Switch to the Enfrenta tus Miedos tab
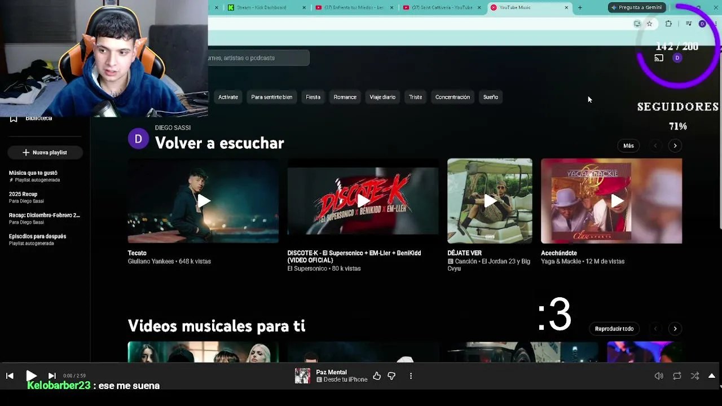Image resolution: width=722 pixels, height=406 pixels. pyautogui.click(x=354, y=7)
